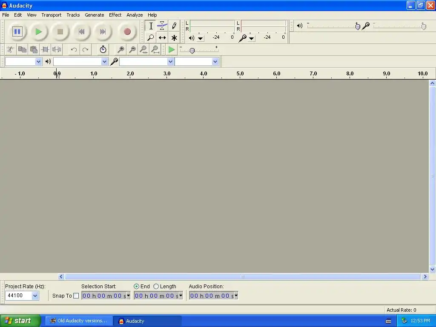Open the Audio Position format arrow
436x327 pixels.
pos(236,295)
